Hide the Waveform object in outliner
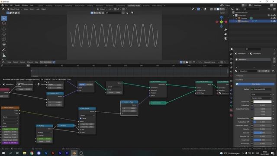Screen dimensions: 277x156 click(271, 21)
